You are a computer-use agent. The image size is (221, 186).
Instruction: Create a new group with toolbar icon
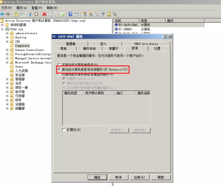click(91, 14)
